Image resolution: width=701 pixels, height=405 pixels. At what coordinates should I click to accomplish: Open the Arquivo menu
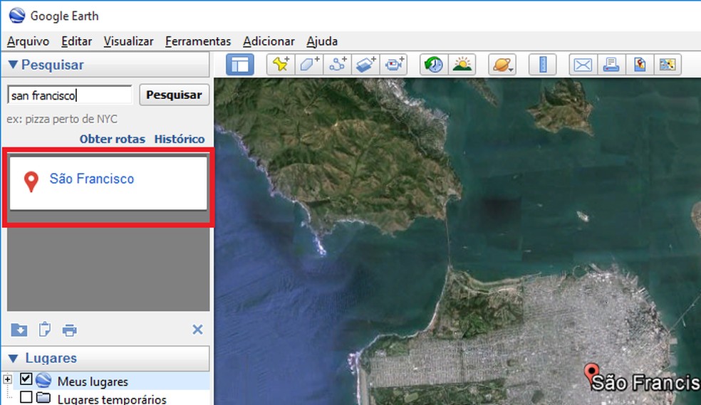click(x=28, y=41)
